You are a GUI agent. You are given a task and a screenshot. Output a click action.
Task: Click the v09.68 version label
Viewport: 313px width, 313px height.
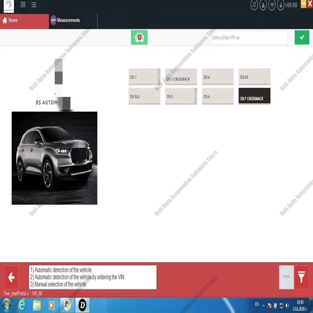[291, 5]
